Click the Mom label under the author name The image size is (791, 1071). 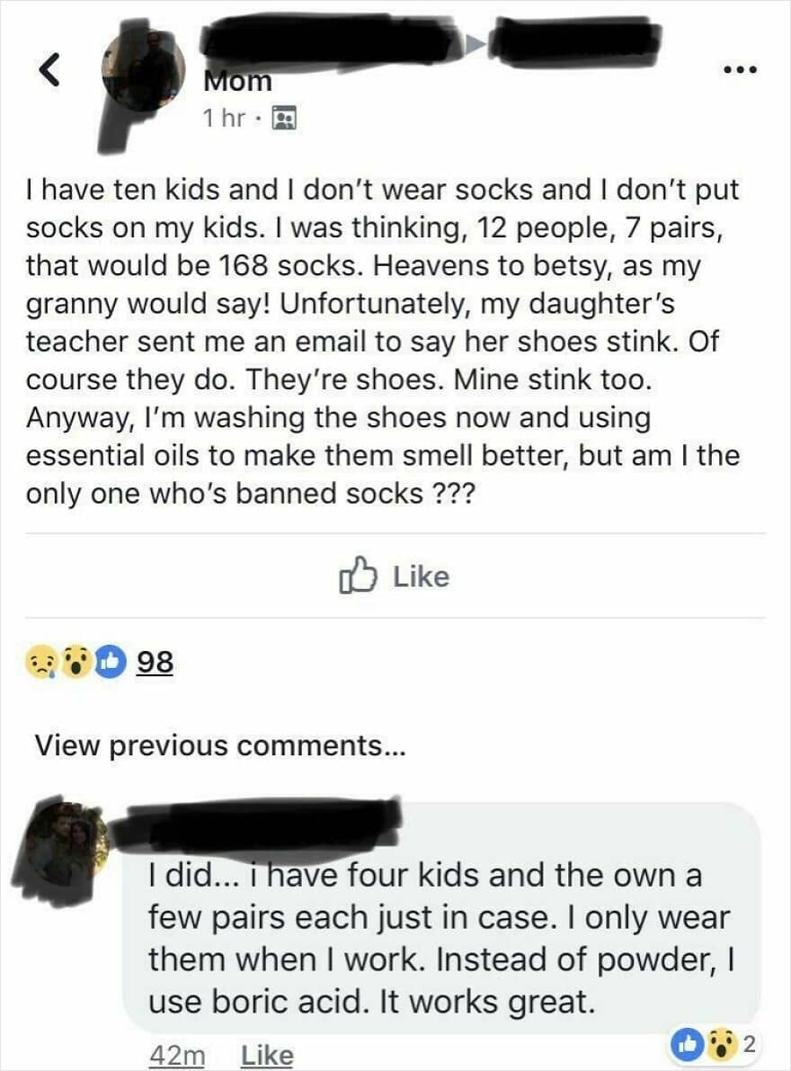click(237, 81)
